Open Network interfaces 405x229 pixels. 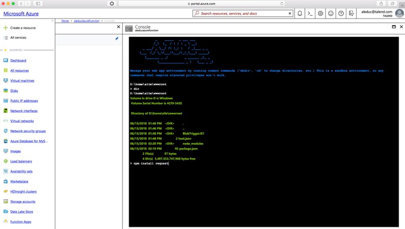24,111
